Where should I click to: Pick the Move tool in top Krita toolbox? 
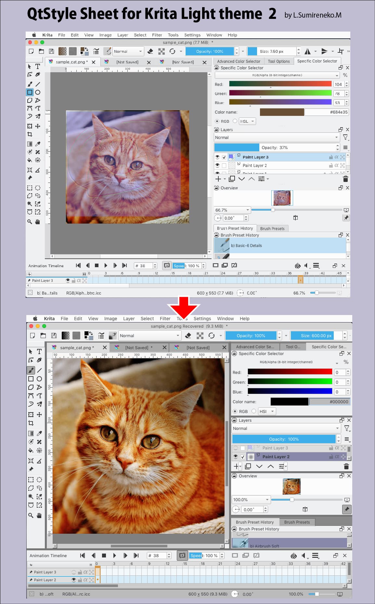click(x=38, y=126)
